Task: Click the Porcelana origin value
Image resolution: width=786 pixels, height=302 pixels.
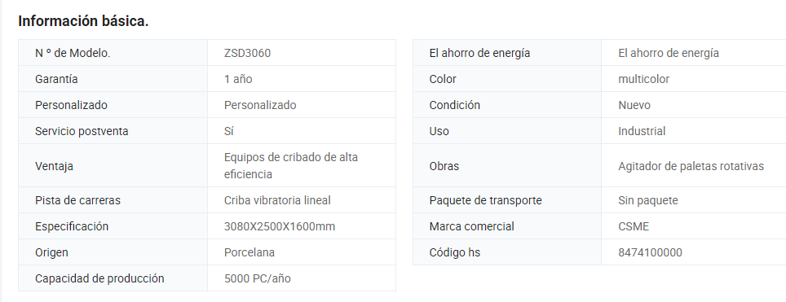Action: point(249,252)
